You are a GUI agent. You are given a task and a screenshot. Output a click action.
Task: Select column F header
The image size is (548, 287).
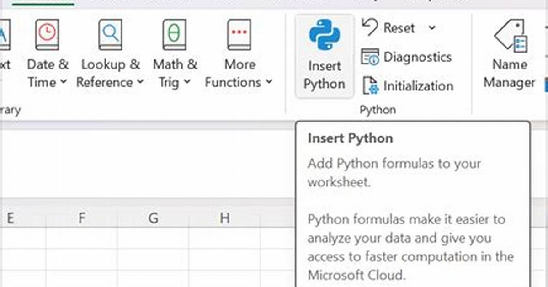(x=82, y=218)
